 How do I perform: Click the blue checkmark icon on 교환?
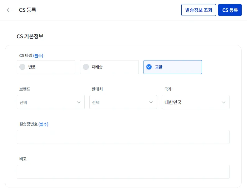[x=149, y=67]
